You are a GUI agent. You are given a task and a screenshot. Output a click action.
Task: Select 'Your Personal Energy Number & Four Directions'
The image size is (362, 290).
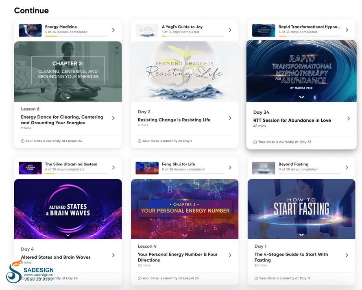[178, 257]
